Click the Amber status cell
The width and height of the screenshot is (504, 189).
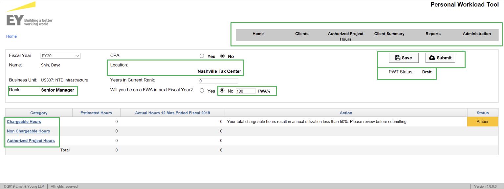click(x=483, y=122)
